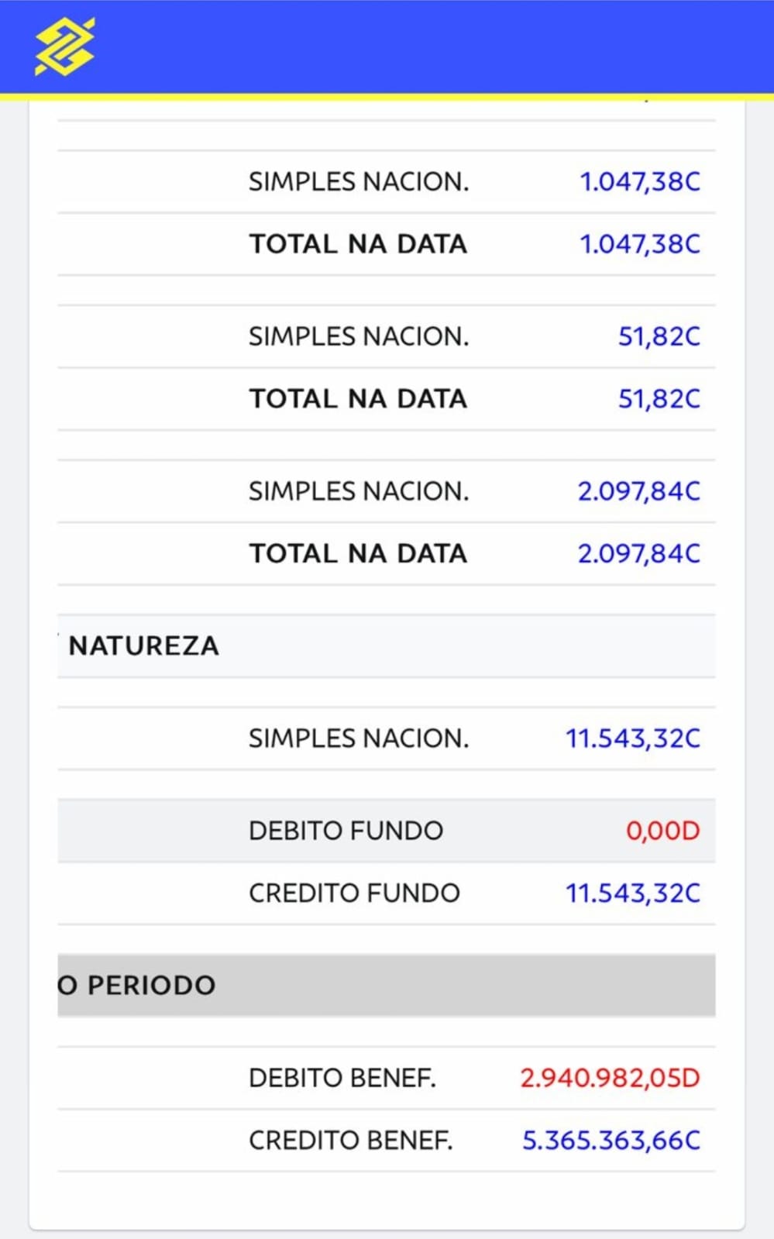Click the CREDITO FUNDO label
The height and width of the screenshot is (1239, 774).
354,893
